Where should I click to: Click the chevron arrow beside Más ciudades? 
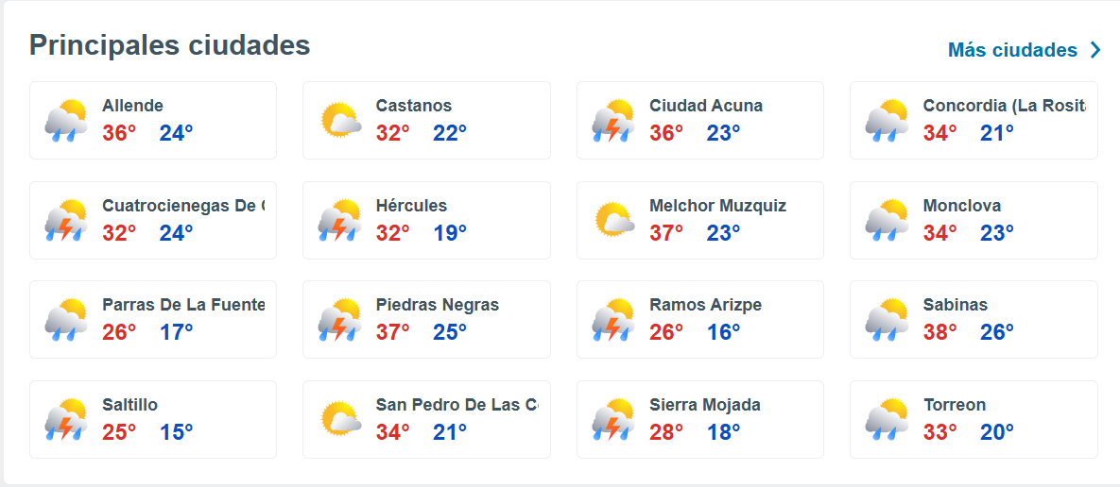1095,50
